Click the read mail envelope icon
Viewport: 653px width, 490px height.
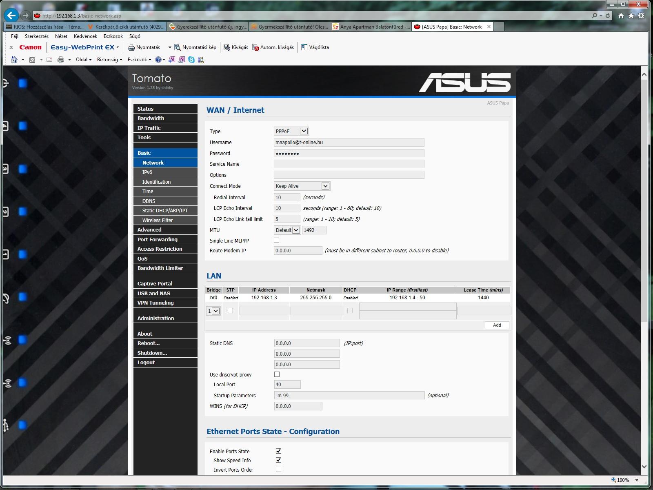[x=49, y=60]
